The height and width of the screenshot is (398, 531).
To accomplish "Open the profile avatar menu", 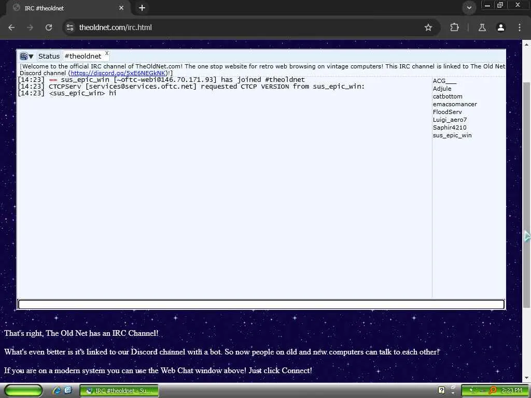I will pyautogui.click(x=501, y=27).
